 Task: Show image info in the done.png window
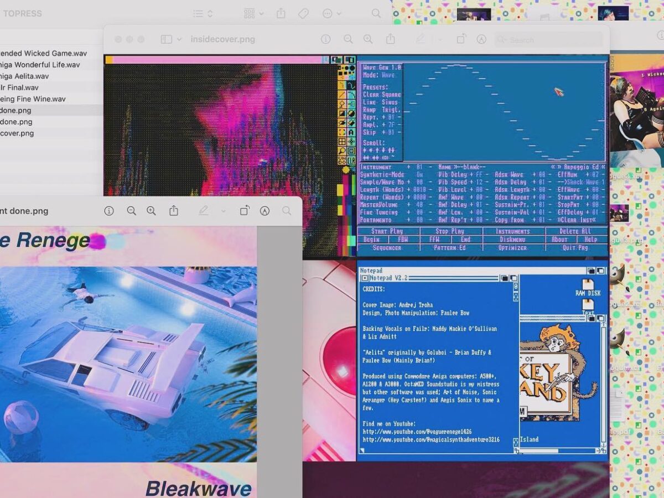pos(109,211)
